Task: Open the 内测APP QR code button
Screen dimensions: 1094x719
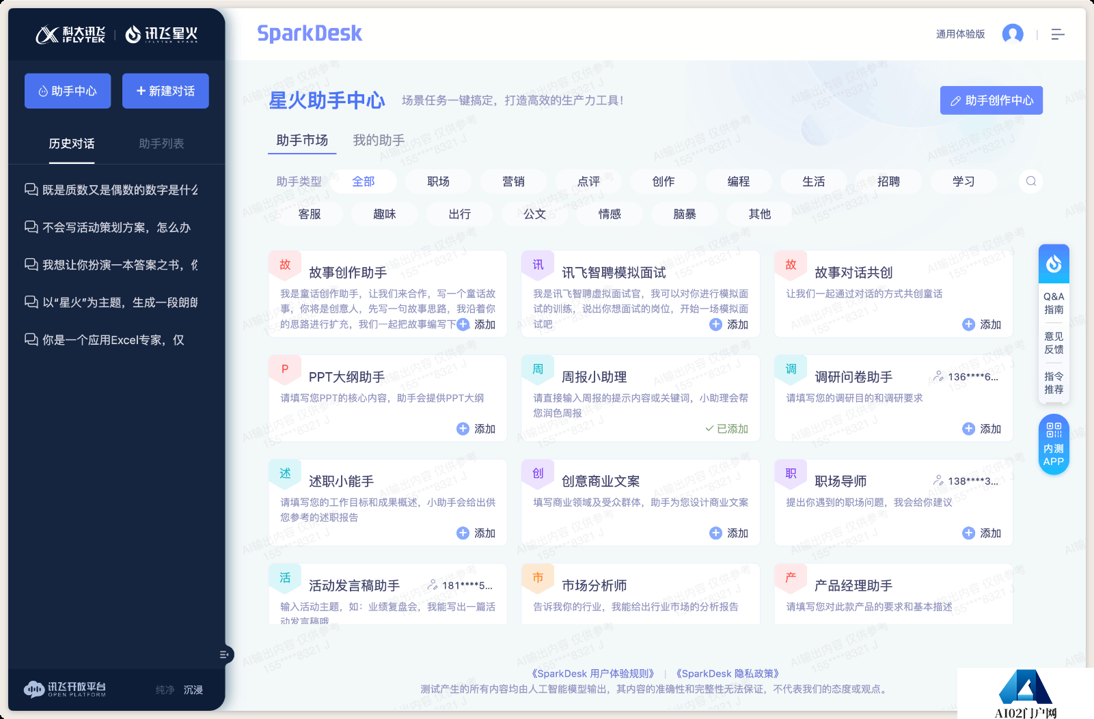Action: click(1054, 445)
